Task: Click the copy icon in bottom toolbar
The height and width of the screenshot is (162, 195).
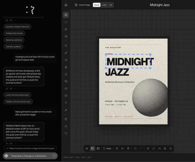Action: click(117, 148)
